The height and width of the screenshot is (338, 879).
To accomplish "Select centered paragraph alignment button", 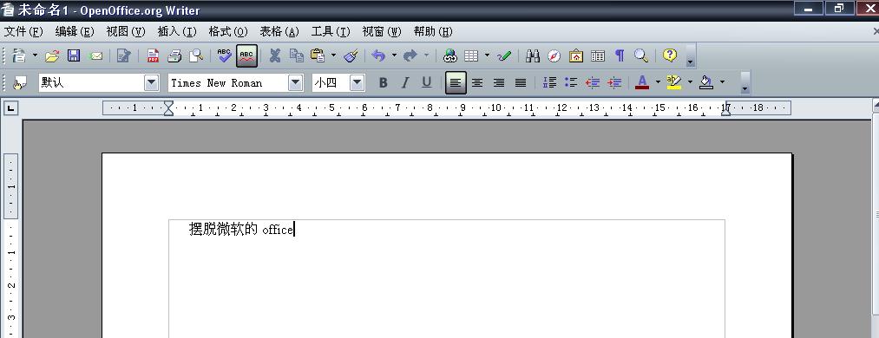I will pos(477,83).
